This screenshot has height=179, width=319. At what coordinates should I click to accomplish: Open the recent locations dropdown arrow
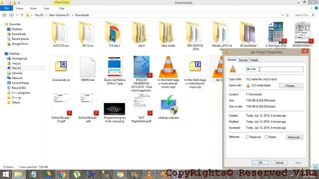(x=17, y=15)
